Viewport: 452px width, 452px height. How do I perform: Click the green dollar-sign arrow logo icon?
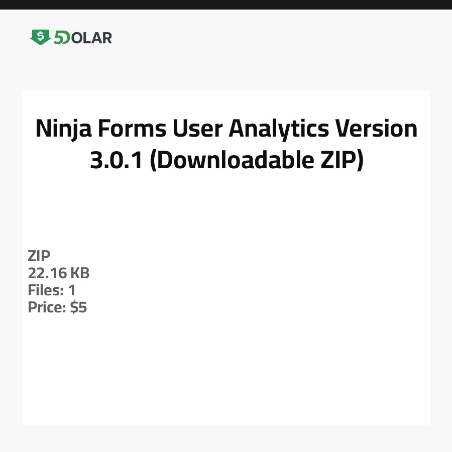click(x=40, y=37)
